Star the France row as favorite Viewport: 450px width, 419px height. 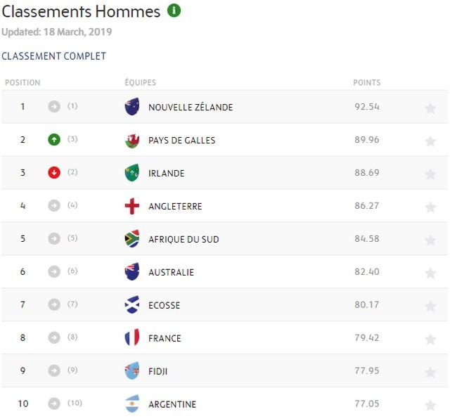click(430, 340)
